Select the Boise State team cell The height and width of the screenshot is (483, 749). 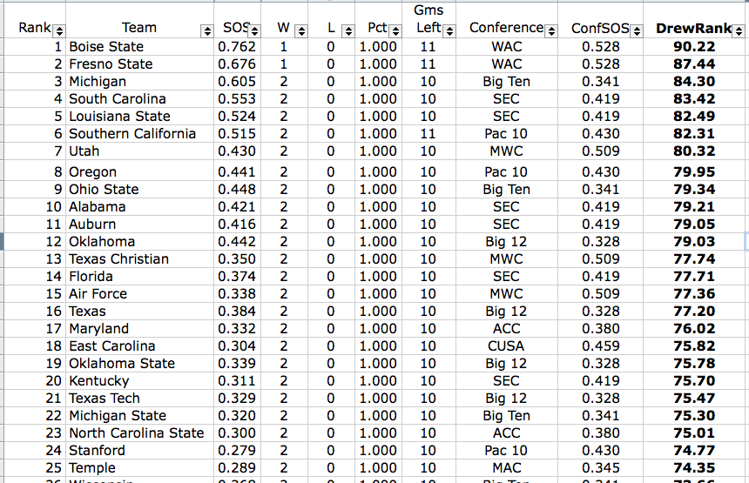tap(139, 47)
